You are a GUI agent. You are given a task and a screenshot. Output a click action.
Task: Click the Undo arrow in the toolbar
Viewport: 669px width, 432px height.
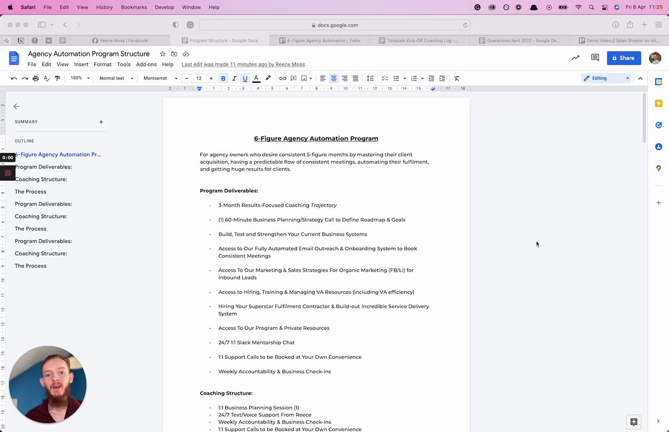pos(14,78)
